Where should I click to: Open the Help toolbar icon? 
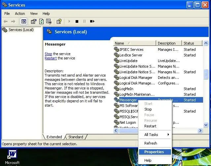[59, 21]
